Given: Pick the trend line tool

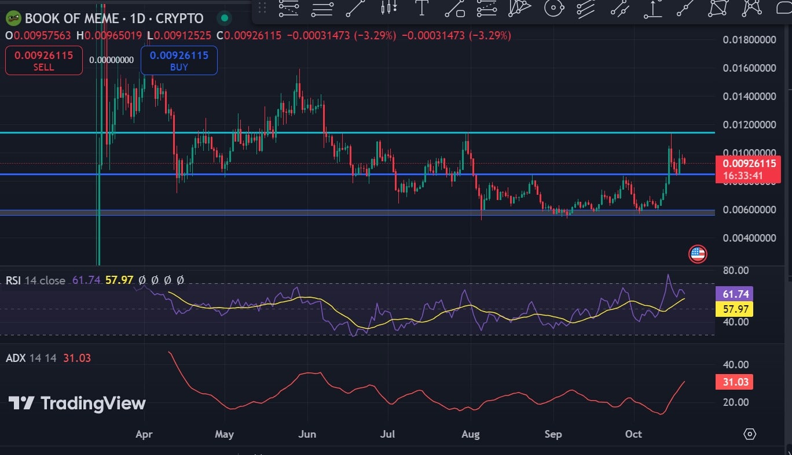Looking at the screenshot, I should tap(355, 8).
